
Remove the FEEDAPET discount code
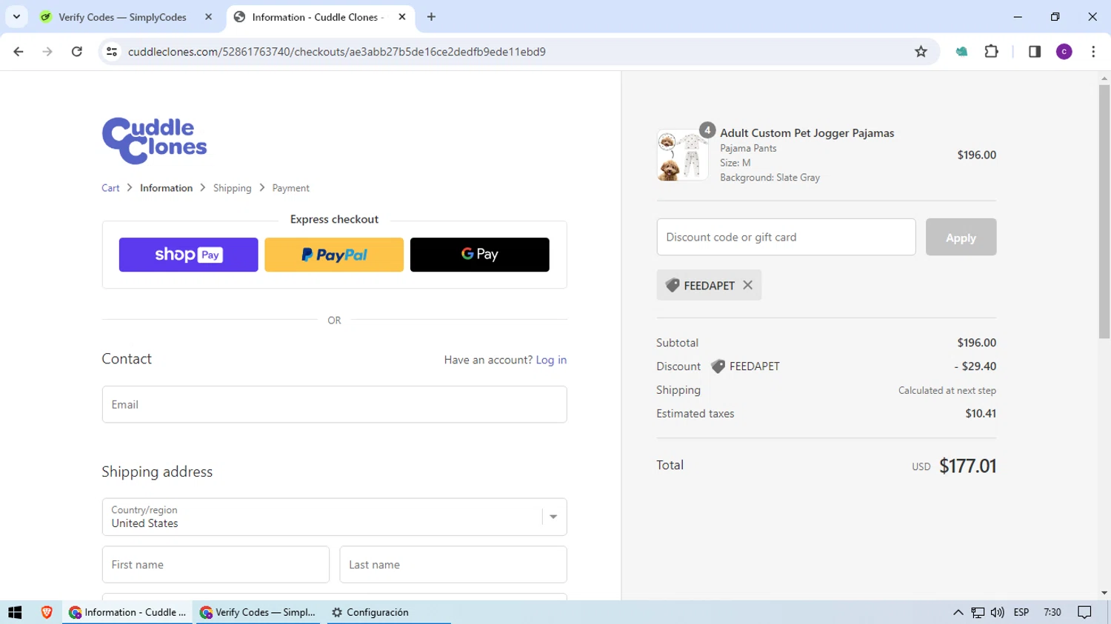point(747,285)
